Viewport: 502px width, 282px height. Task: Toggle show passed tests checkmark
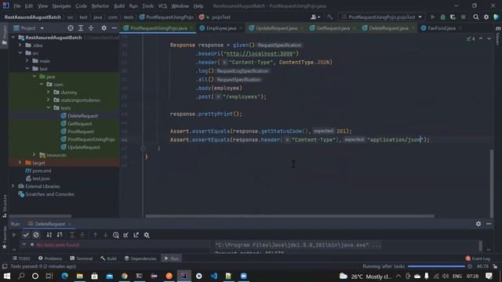[26, 235]
